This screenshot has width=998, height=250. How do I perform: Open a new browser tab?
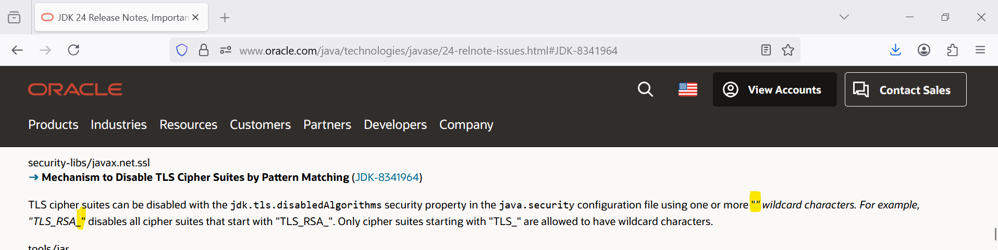(225, 18)
